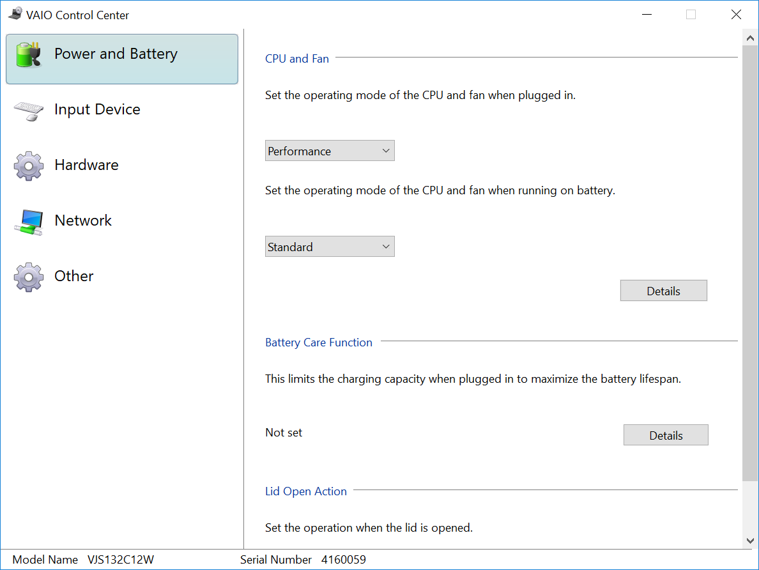
Task: Click text about operating mode when plugged in
Action: pyautogui.click(x=420, y=95)
